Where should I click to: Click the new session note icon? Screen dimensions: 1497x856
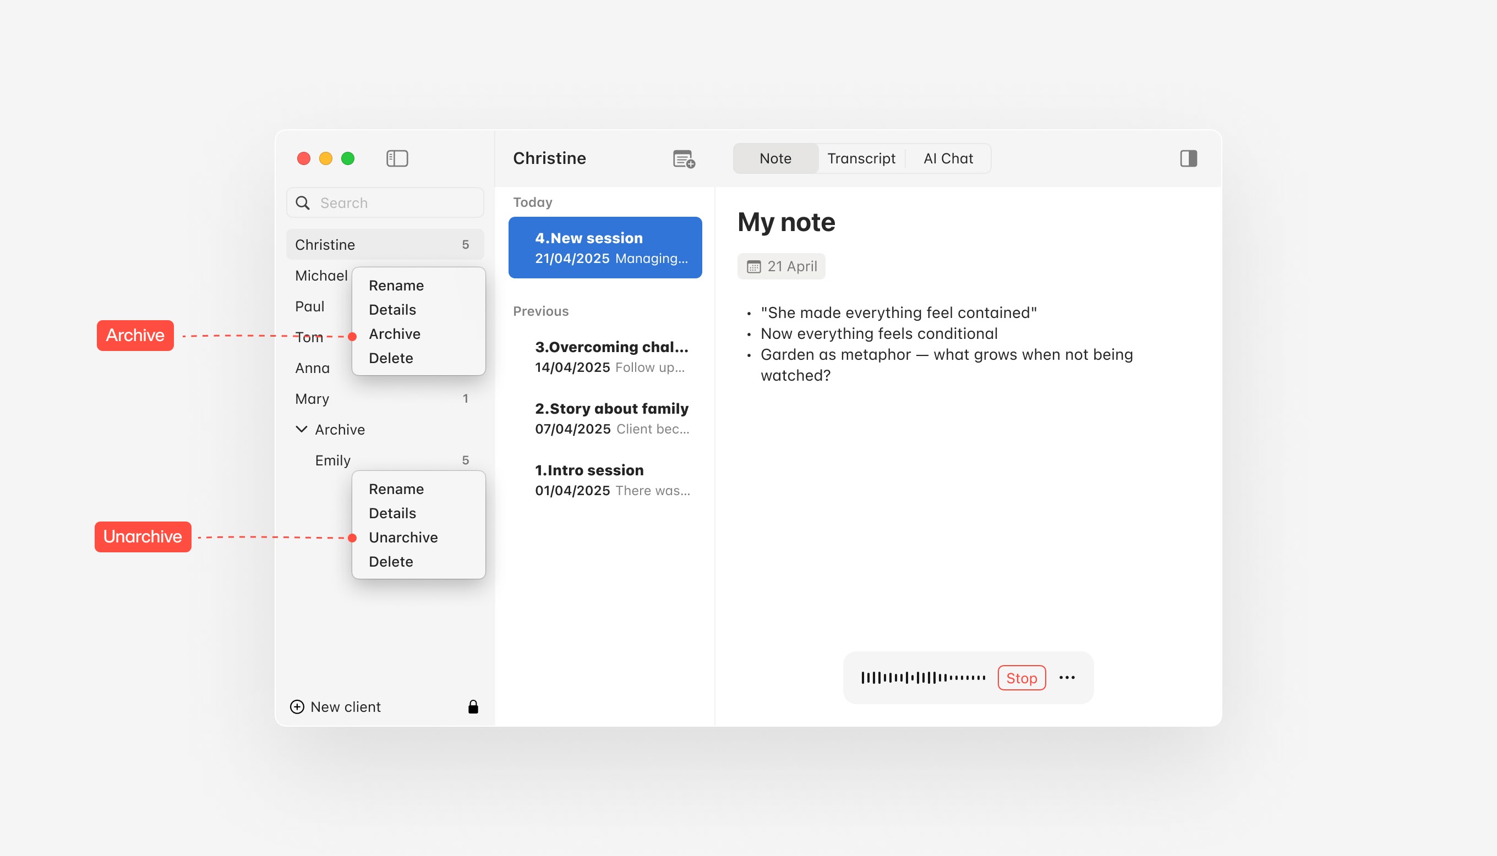[x=683, y=159]
